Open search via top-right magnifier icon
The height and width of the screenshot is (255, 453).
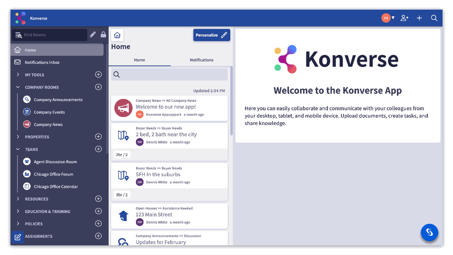click(x=434, y=18)
